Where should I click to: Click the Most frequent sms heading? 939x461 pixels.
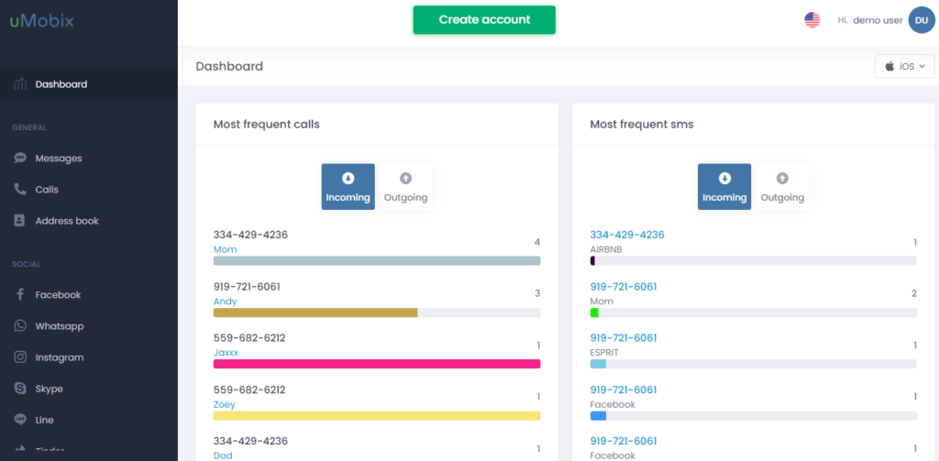tap(642, 125)
